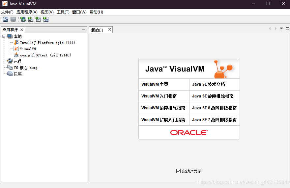
Task: Click the scroll tabs left arrow
Action: (x=270, y=29)
